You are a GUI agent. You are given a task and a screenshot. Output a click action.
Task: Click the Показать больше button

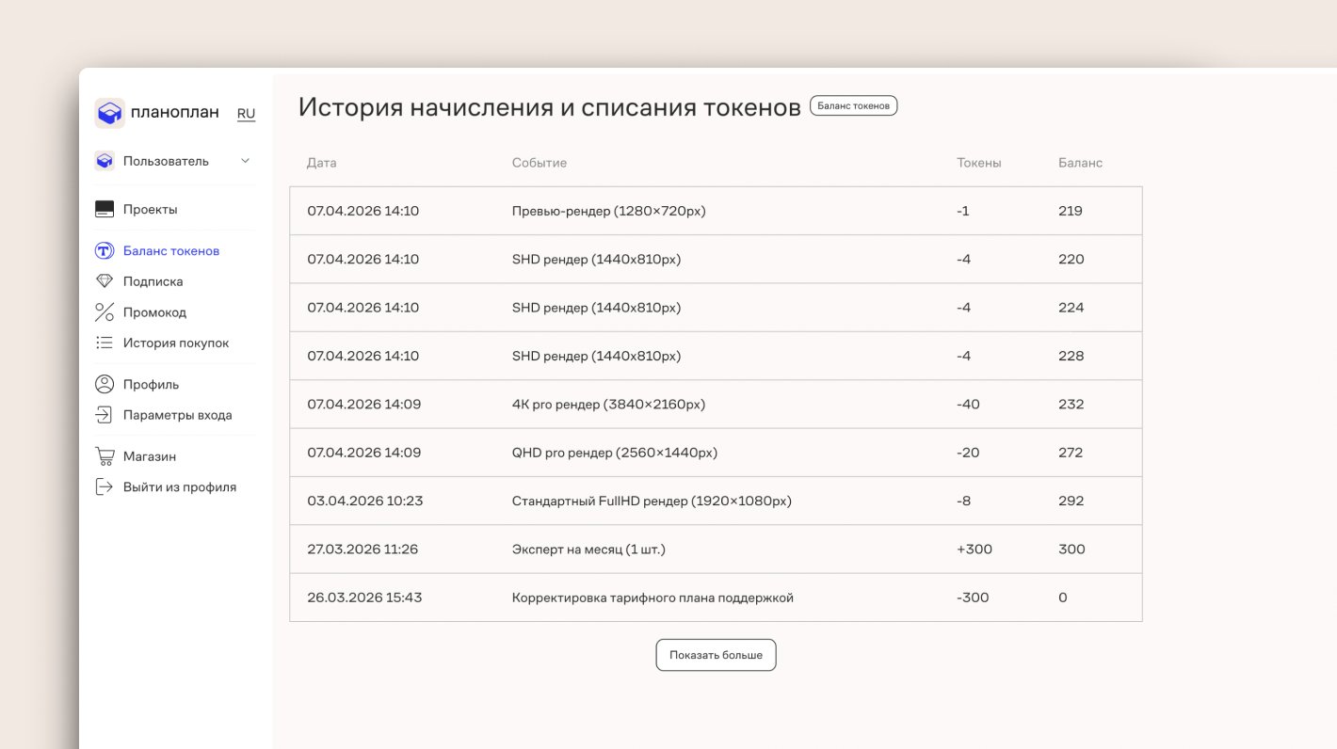click(x=716, y=654)
